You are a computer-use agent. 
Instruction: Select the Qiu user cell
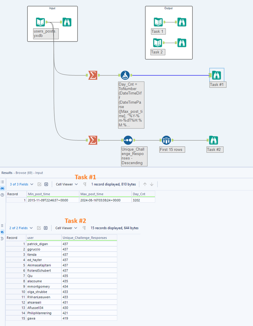44,276
